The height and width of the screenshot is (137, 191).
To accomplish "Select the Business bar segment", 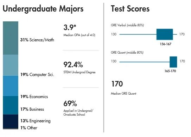I will point(11,105).
